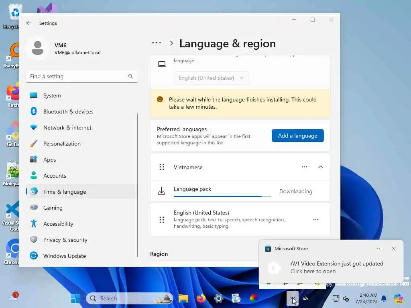Screen dimensions: 411x308
Task: Click the VM6 account profile picture
Action: coord(38,49)
